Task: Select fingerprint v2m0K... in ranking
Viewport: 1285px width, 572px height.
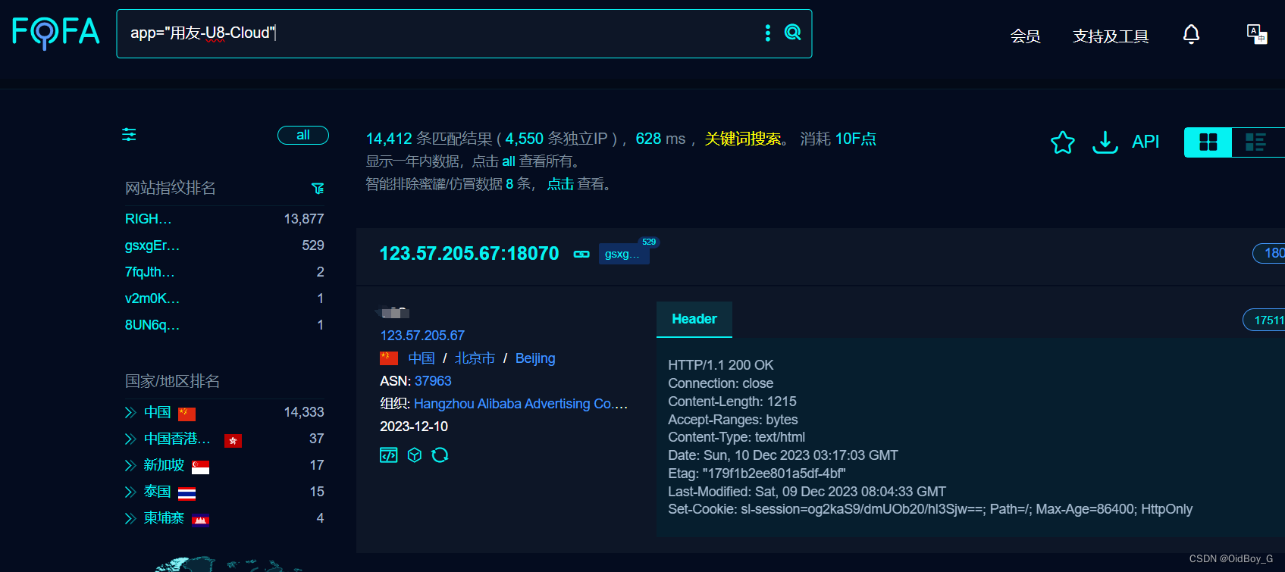Action: coord(152,299)
